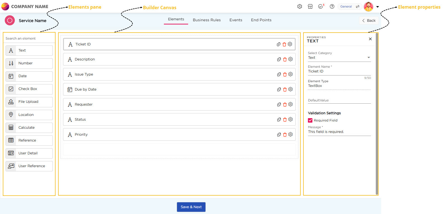This screenshot has width=445, height=214.
Task: Uncheck the Required Field checkbox
Action: (x=310, y=120)
